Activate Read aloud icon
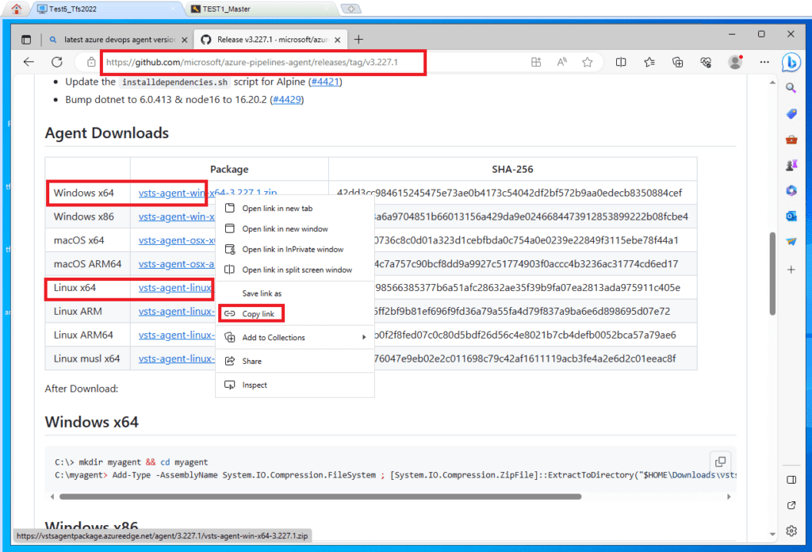Viewport: 812px width, 552px height. 562,62
